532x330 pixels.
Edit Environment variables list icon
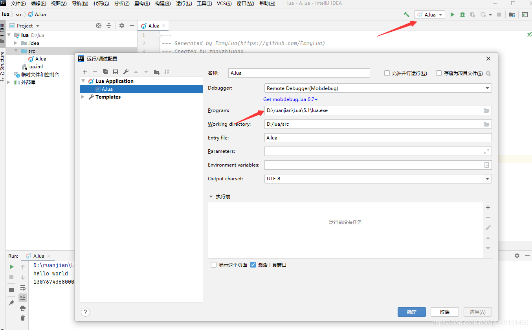pyautogui.click(x=486, y=165)
